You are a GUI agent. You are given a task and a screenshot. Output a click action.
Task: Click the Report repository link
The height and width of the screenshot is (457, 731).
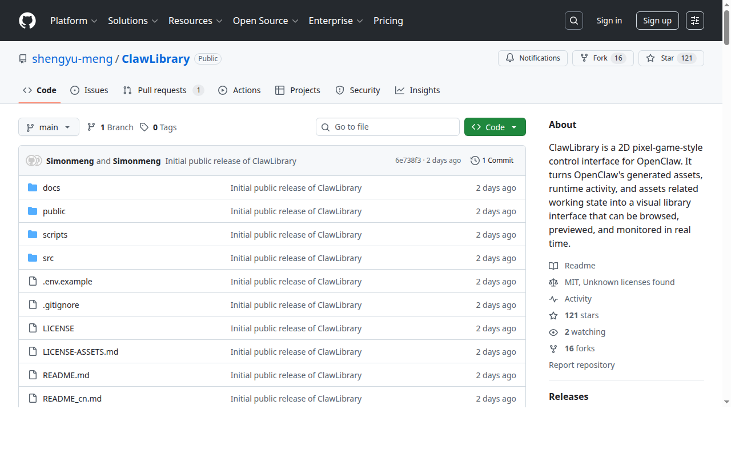click(x=582, y=365)
